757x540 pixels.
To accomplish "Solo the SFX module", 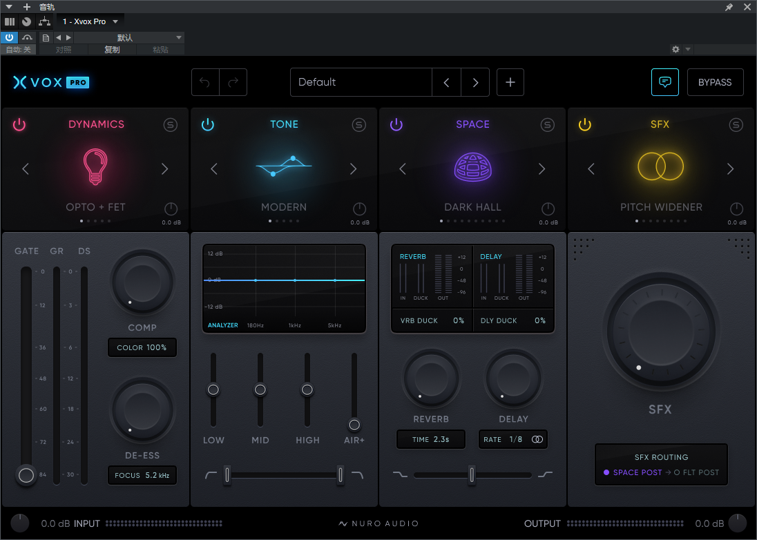I will tap(736, 125).
